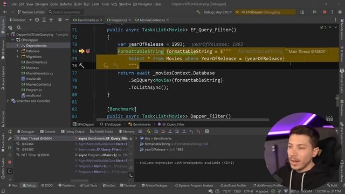Hide the Solution panel with minus icon

(x=67, y=20)
